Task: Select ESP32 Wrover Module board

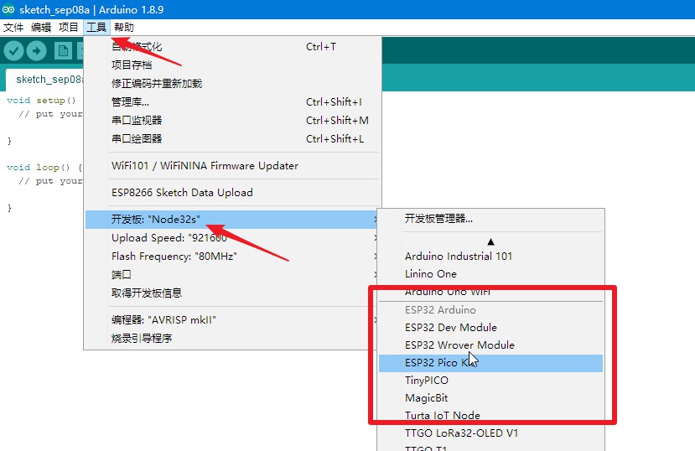Action: click(x=490, y=345)
